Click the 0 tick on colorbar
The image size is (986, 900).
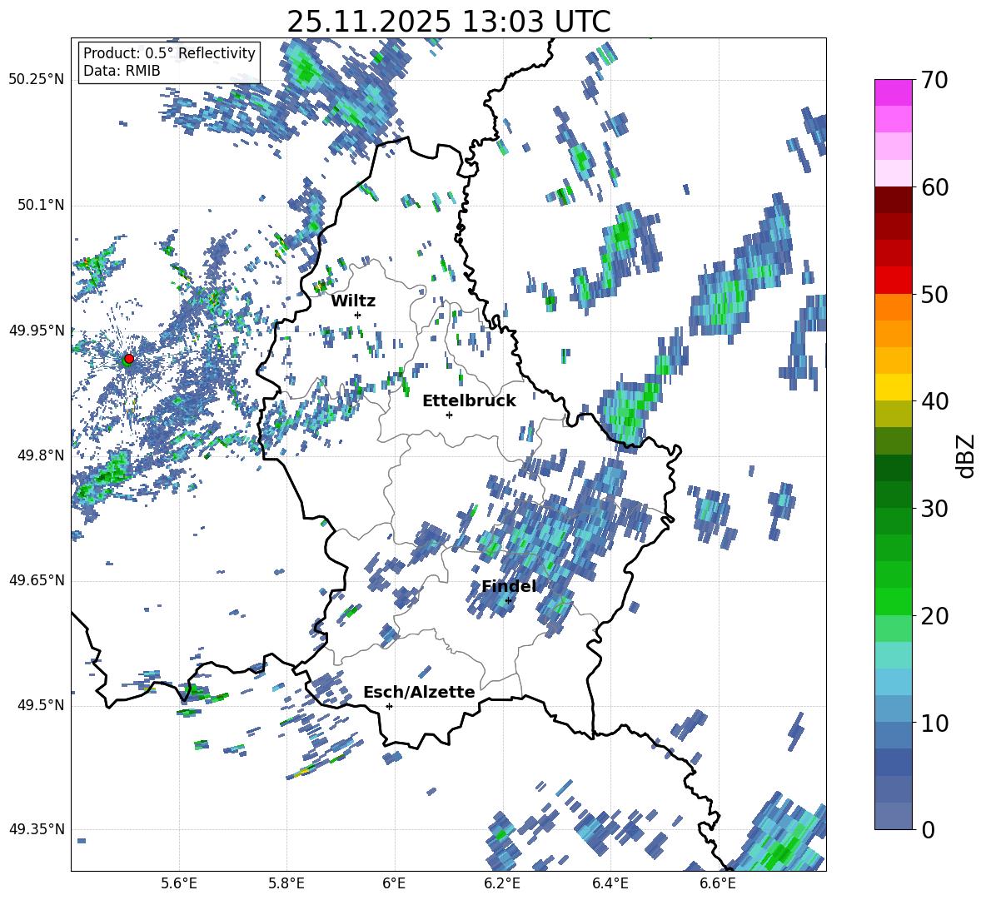pyautogui.click(x=928, y=829)
